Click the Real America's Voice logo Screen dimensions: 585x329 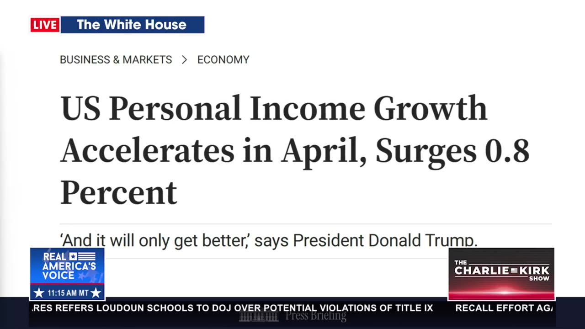[68, 266]
